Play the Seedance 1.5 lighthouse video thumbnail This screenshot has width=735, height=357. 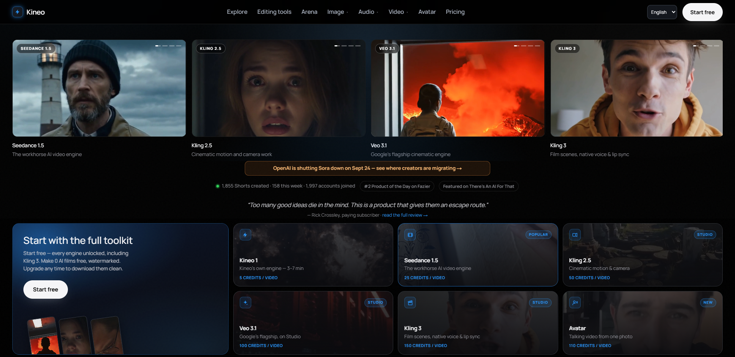[99, 88]
